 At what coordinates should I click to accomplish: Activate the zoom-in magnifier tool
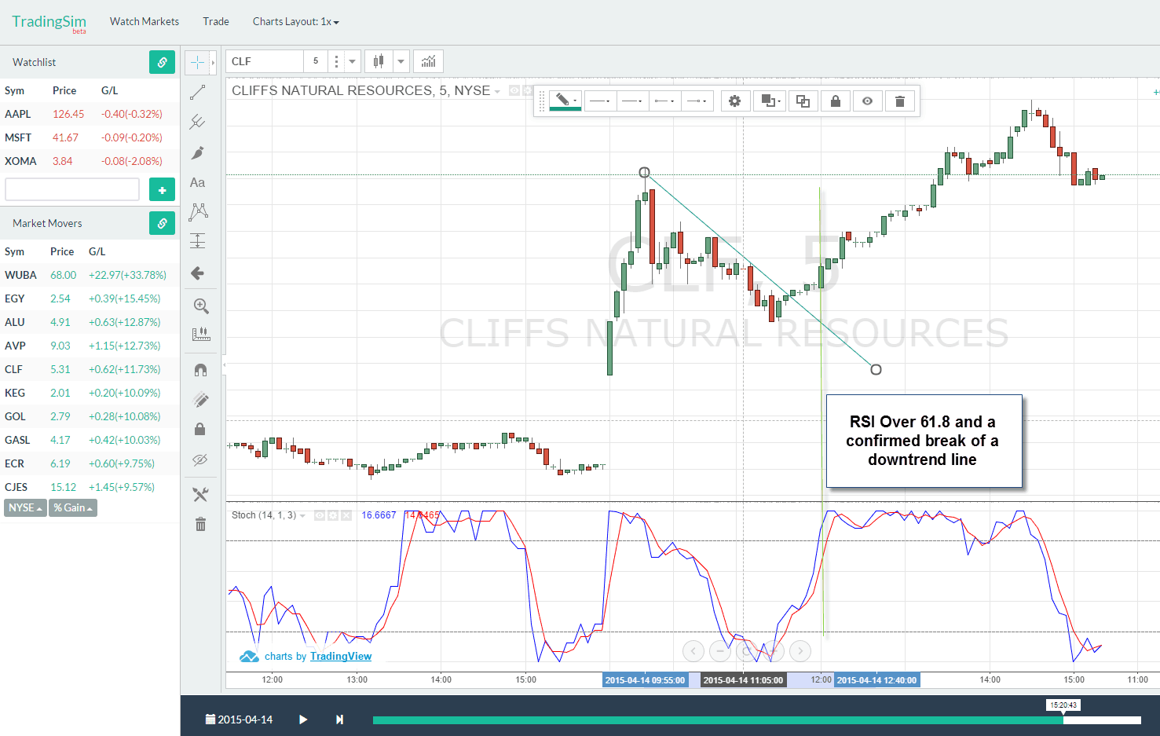click(x=200, y=306)
